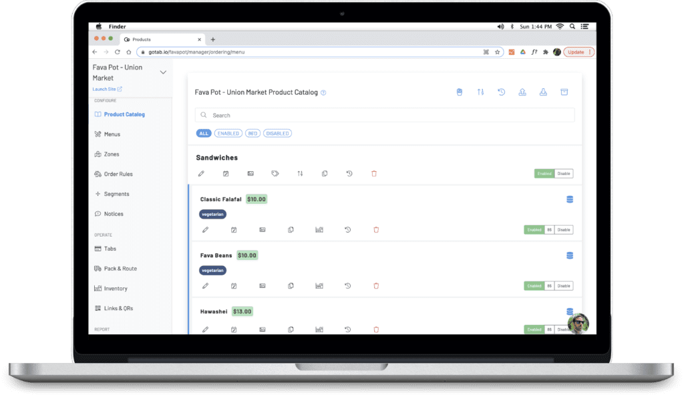Open catalog history icon in header
This screenshot has height=395, width=684.
coord(501,92)
